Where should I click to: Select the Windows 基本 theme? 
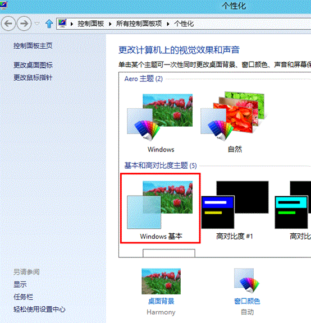(160, 208)
